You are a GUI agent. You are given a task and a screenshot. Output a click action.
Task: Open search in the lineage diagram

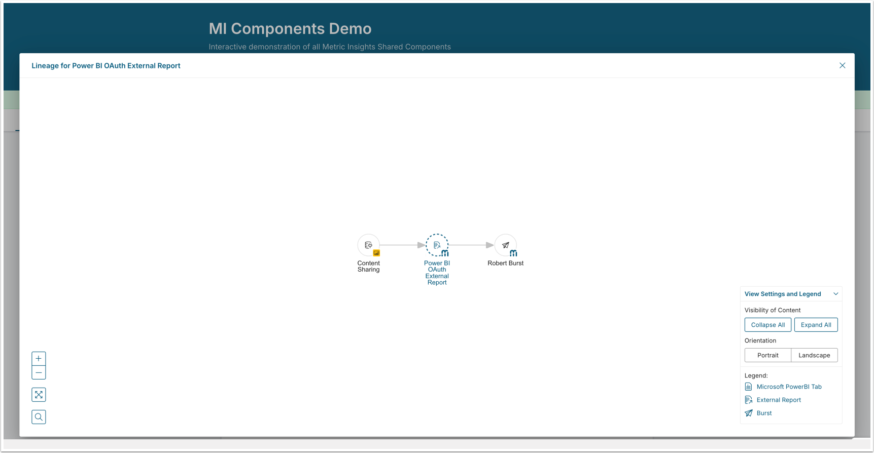[39, 417]
